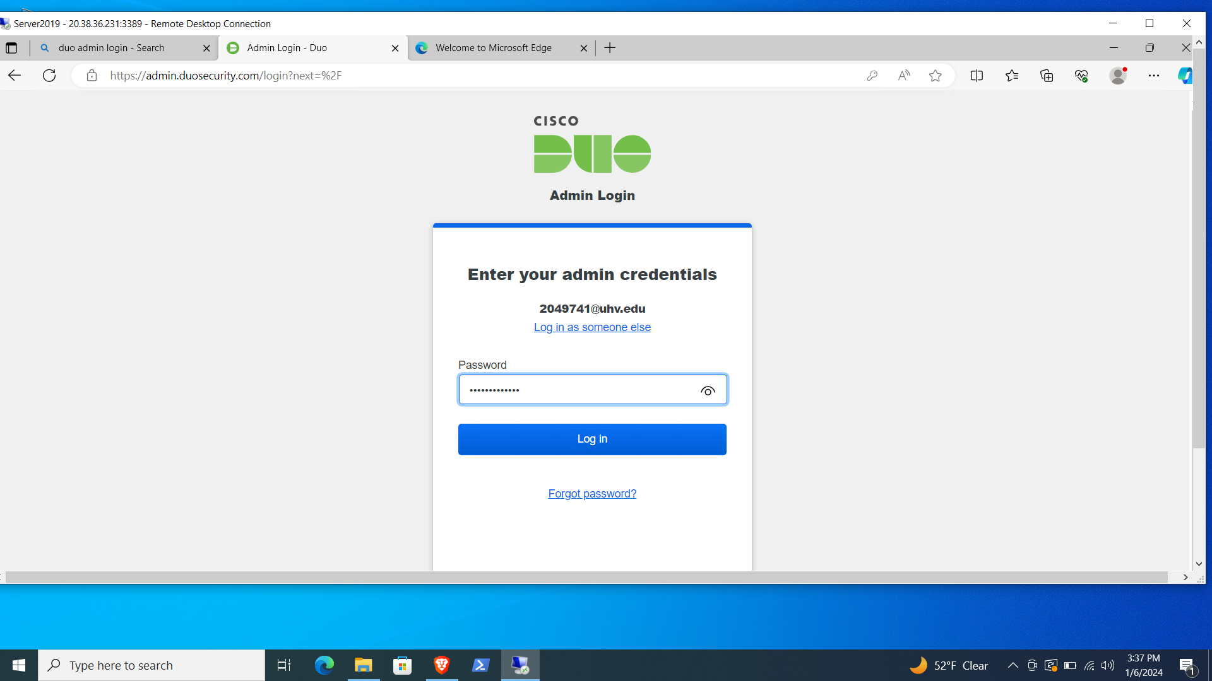Toggle split screen view icon
This screenshot has width=1212, height=681.
pyautogui.click(x=977, y=76)
